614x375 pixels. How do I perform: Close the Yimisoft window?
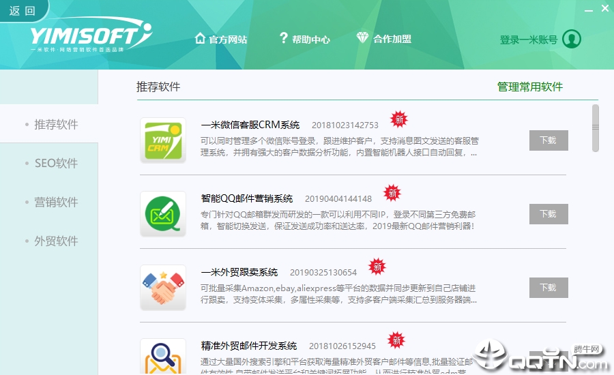tap(605, 9)
